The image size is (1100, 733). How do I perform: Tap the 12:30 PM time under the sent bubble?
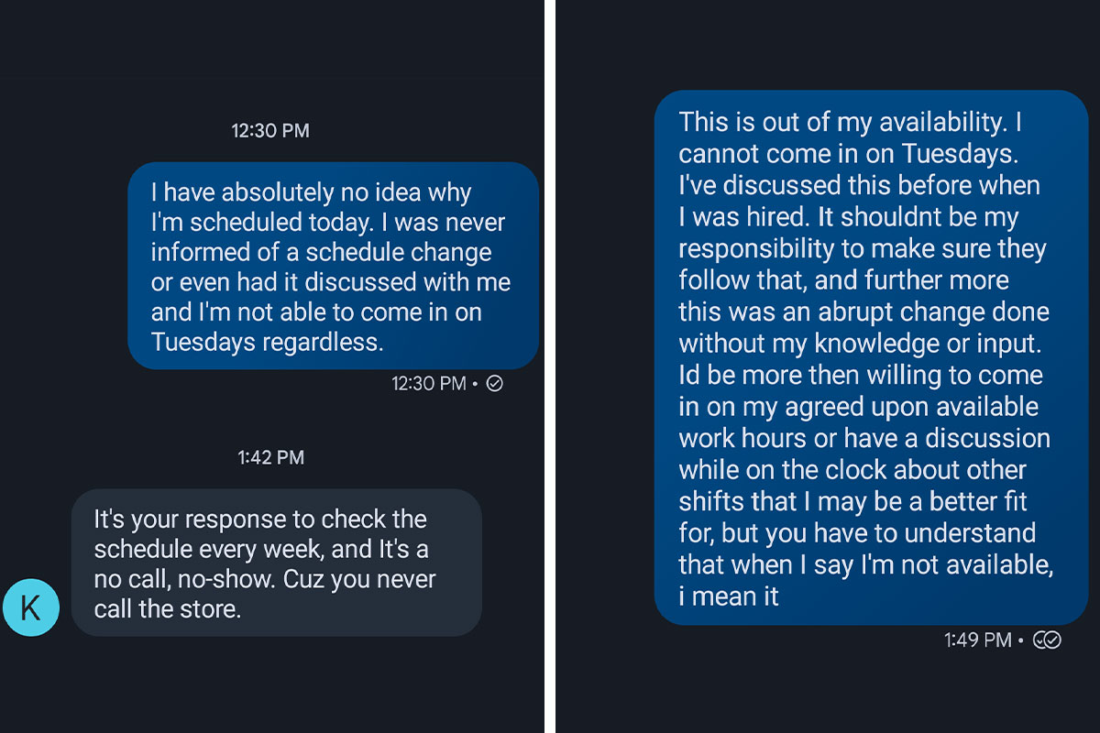pos(429,384)
